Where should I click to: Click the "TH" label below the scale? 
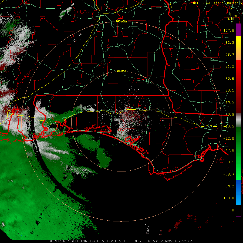point(232,210)
